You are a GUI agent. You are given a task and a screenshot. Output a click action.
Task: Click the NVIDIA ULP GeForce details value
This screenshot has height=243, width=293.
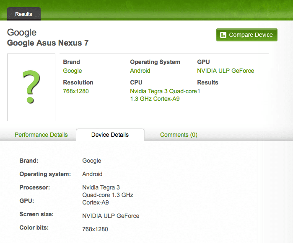(111, 216)
